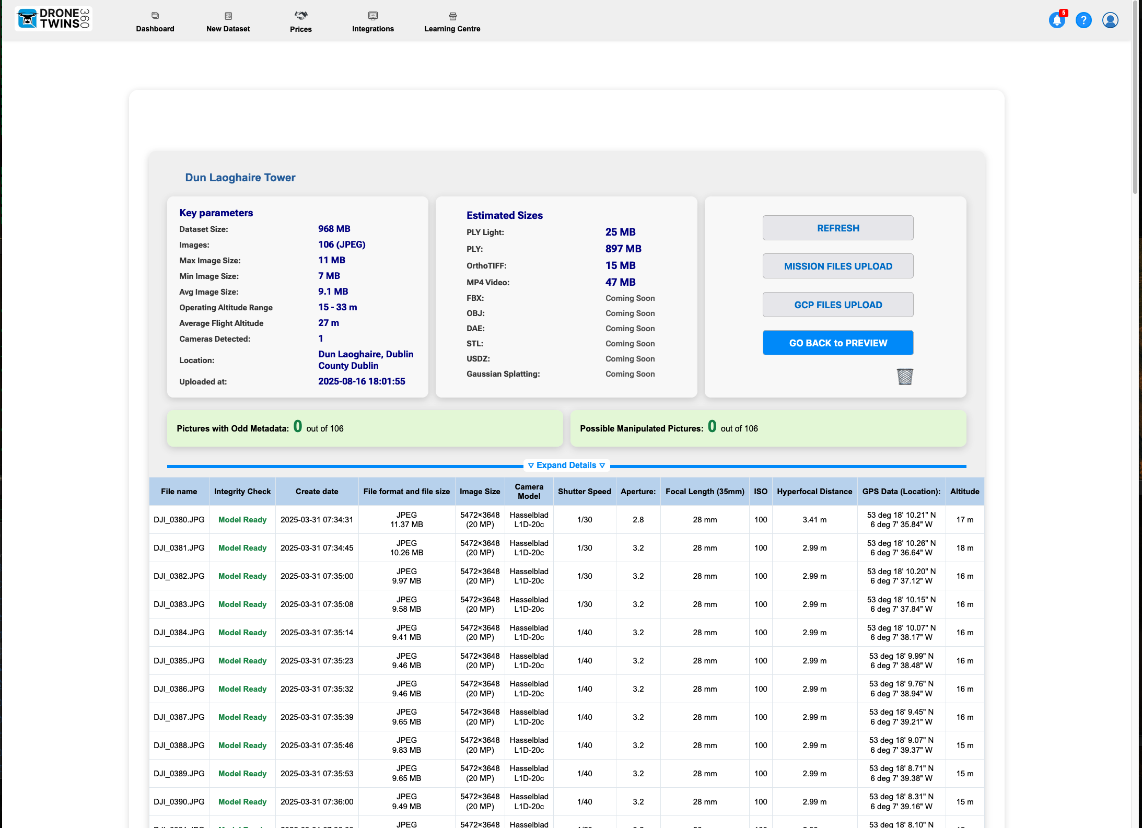Click left triangle beside Expand Details
The width and height of the screenshot is (1142, 828).
click(x=531, y=465)
